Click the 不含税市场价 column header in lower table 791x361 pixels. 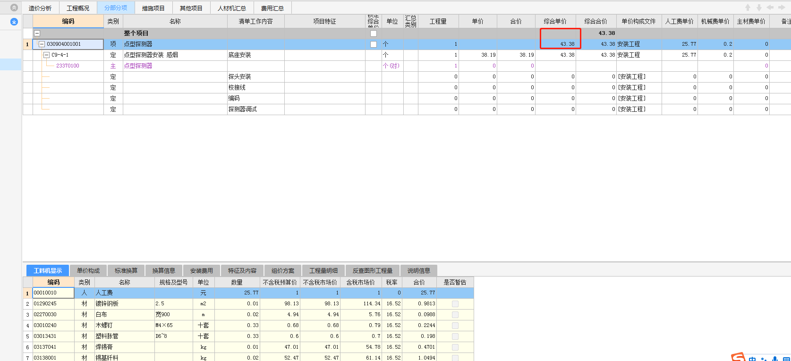320,282
